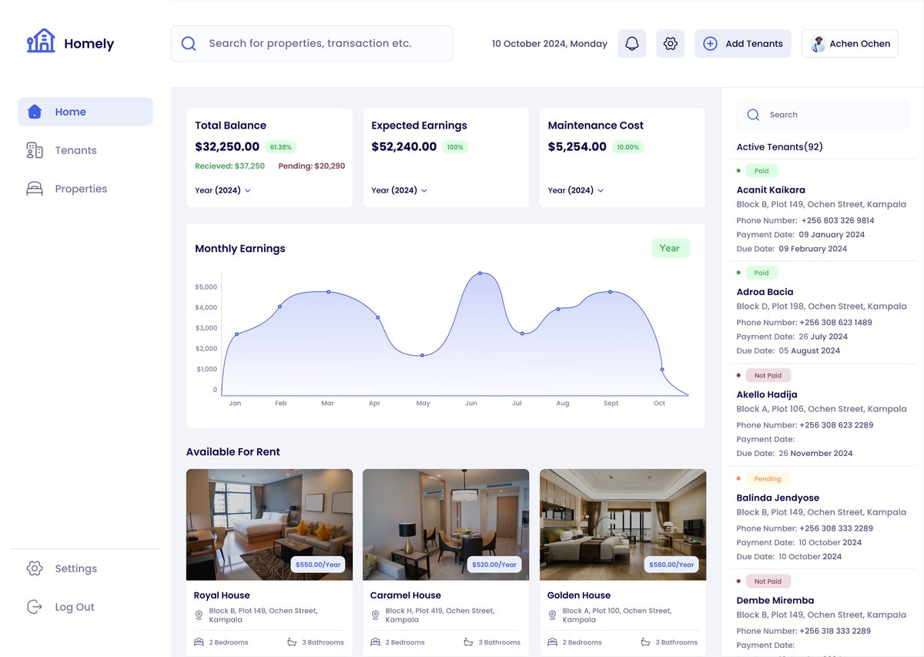Click Golden House bedrooms bed icon

[553, 642]
